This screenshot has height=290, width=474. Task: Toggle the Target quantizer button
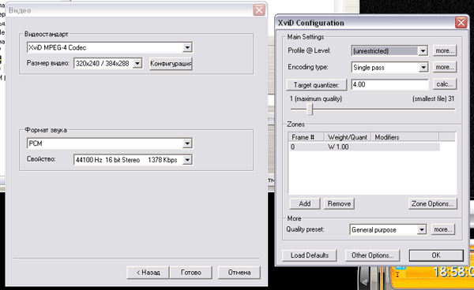317,85
